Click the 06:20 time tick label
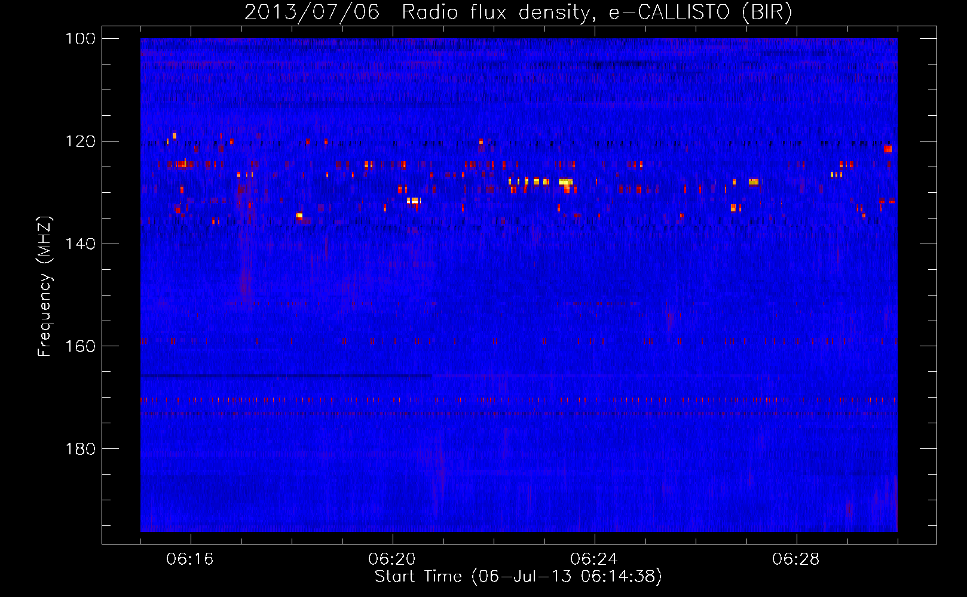 point(392,559)
